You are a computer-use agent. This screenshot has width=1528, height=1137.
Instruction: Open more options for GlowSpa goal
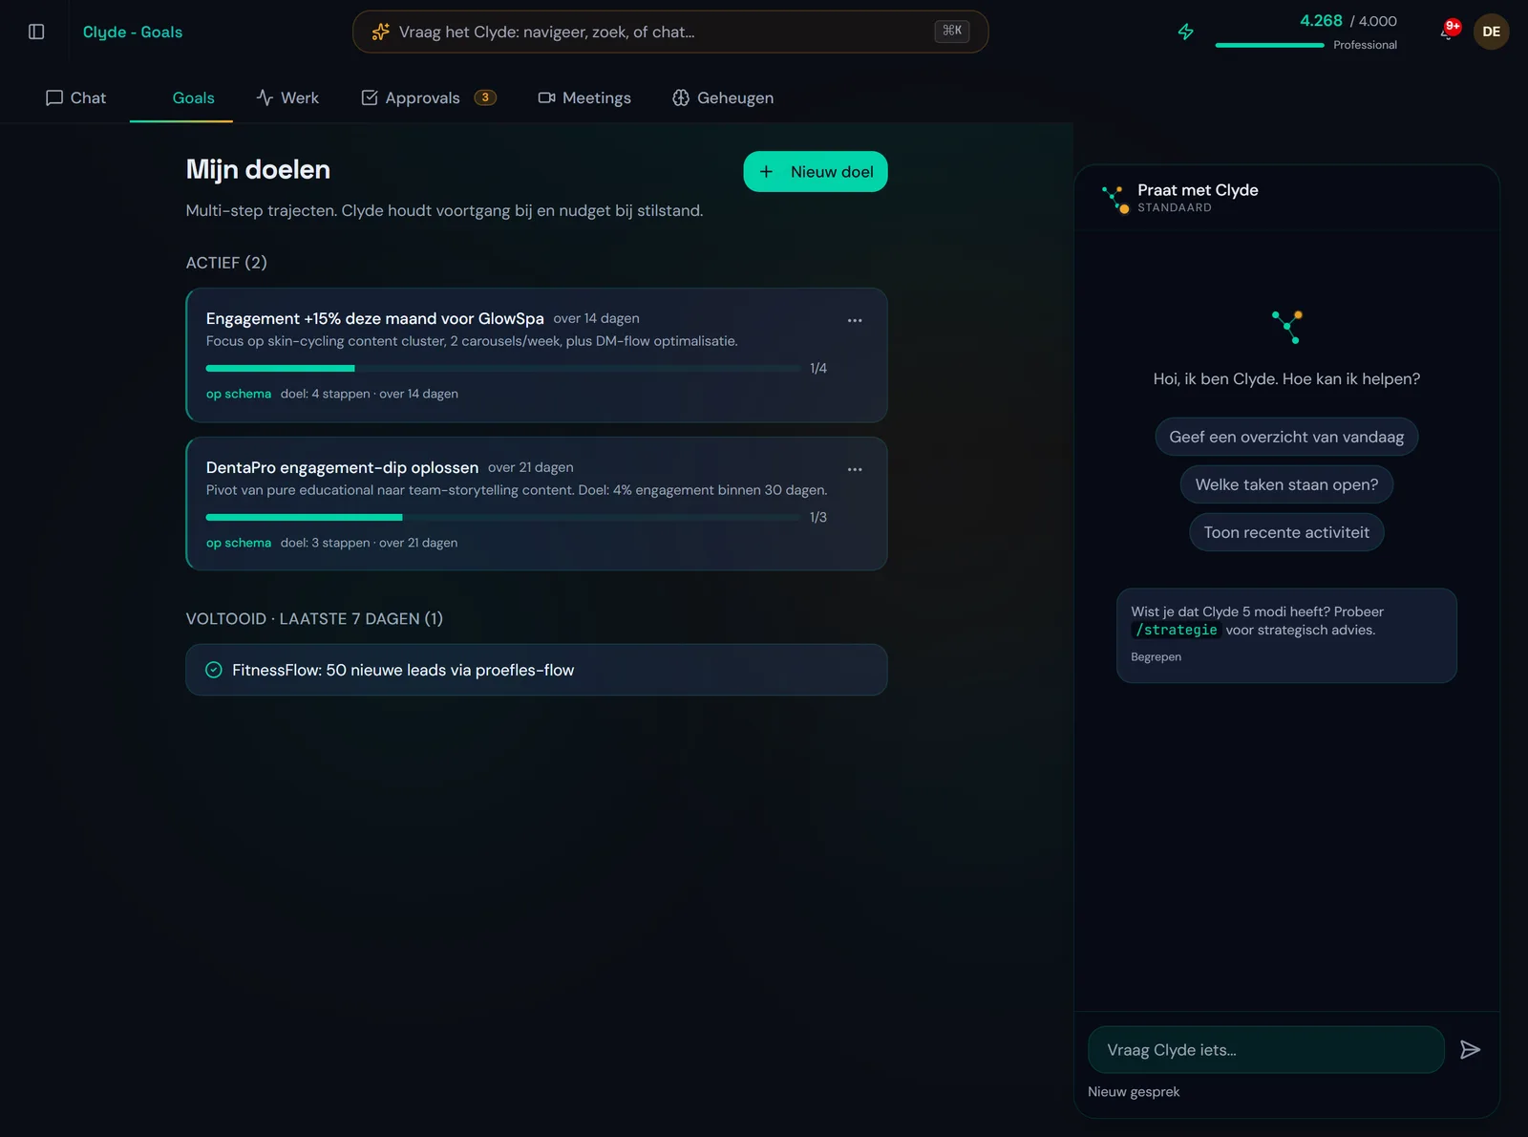click(855, 320)
